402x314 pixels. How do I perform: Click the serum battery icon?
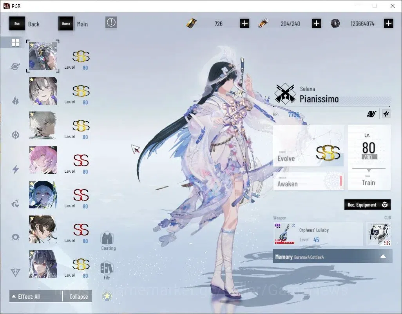click(263, 24)
